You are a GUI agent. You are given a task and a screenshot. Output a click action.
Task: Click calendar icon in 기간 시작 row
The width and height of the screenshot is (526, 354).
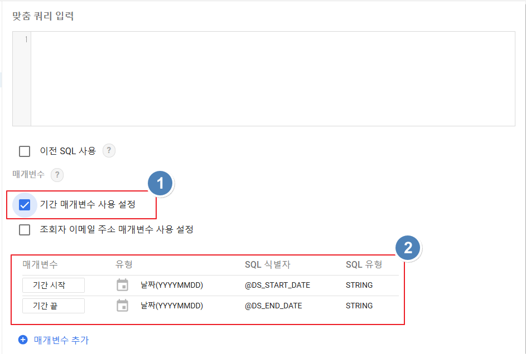click(123, 285)
